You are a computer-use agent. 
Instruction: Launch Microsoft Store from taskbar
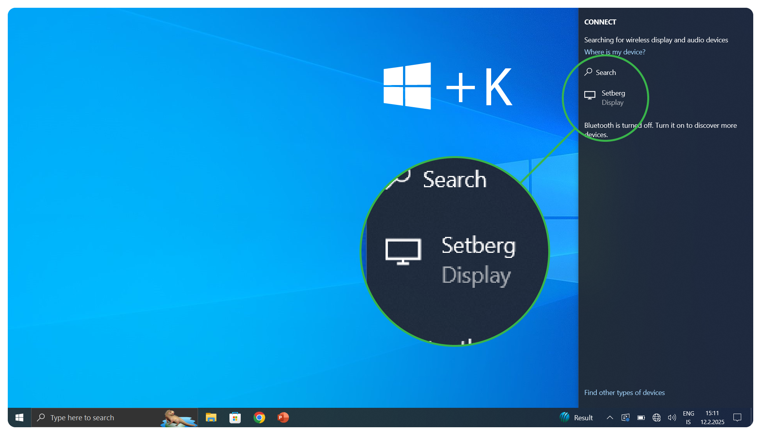(235, 418)
